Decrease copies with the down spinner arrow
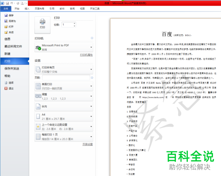The height and width of the screenshot is (176, 221). [75, 26]
